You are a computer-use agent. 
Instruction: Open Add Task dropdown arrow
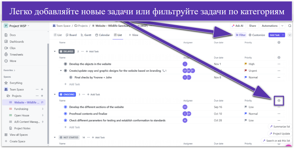click(283, 35)
